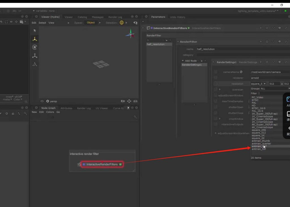Click the orientation axis gizmo in viewer

pos(130,35)
